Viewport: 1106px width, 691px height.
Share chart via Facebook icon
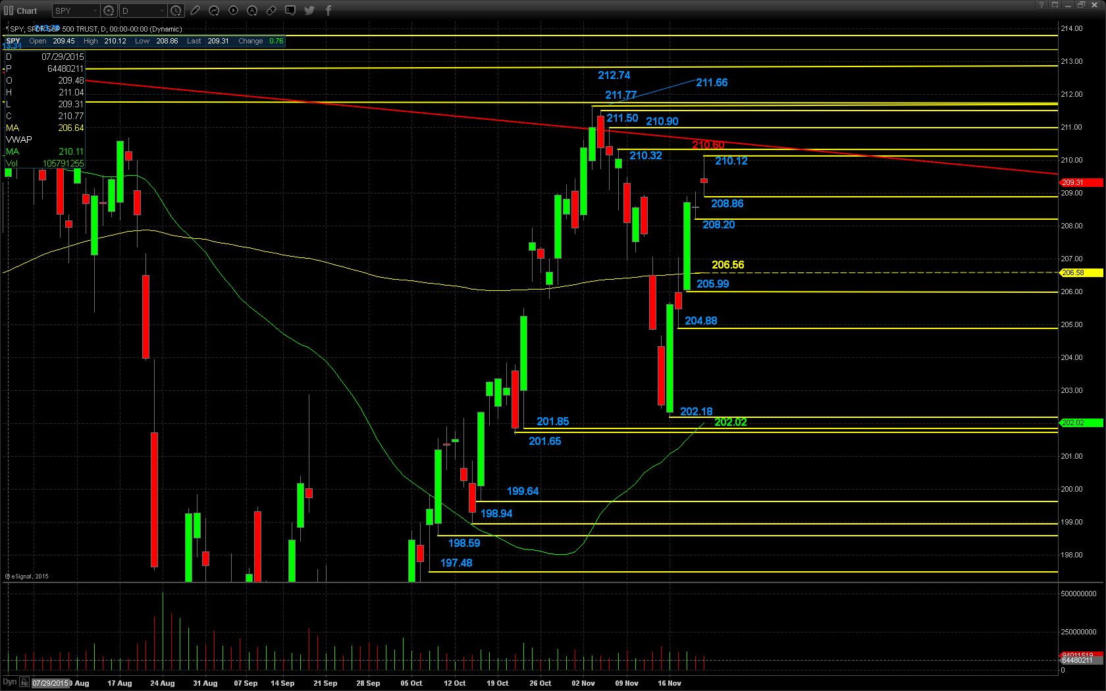(328, 11)
